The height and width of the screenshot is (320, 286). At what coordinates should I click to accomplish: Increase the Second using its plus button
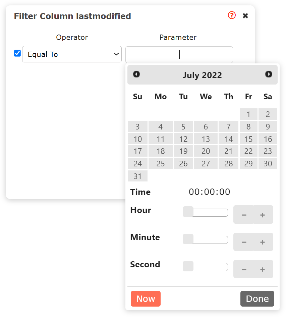tap(262, 269)
